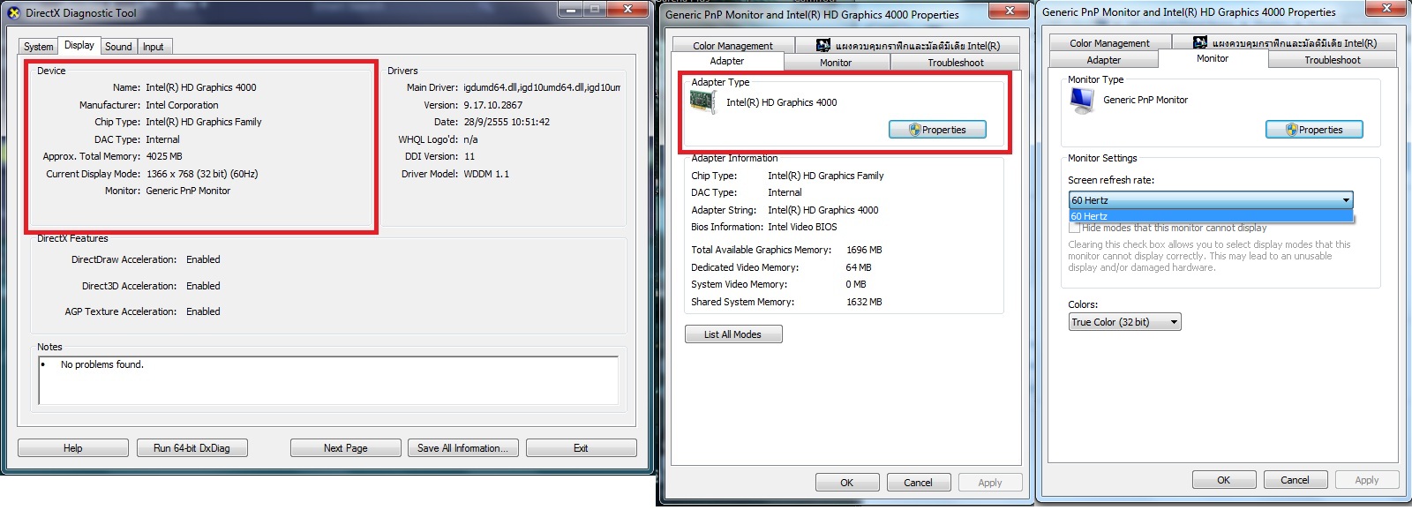The width and height of the screenshot is (1412, 510).
Task: Select Adapter tab in right window
Action: click(1104, 60)
